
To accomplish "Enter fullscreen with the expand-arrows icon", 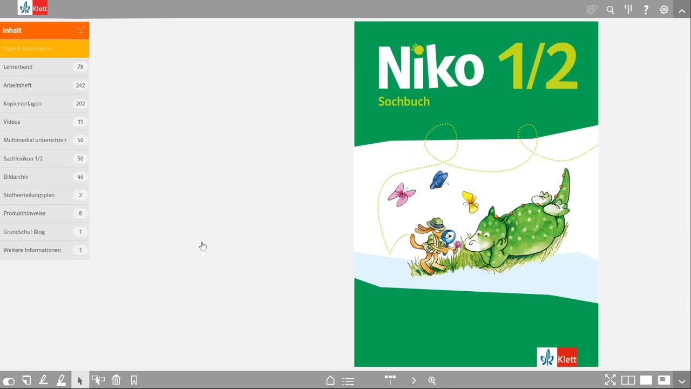I will click(x=610, y=380).
